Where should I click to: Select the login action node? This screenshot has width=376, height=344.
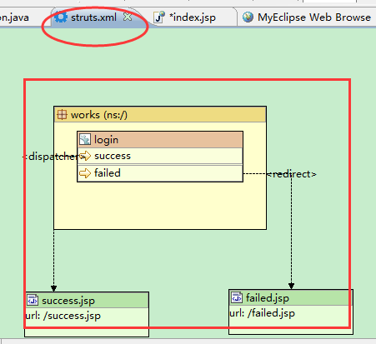[x=160, y=140]
